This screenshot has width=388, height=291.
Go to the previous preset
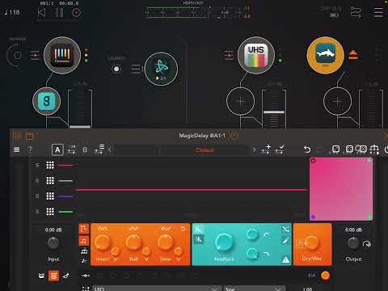click(110, 150)
